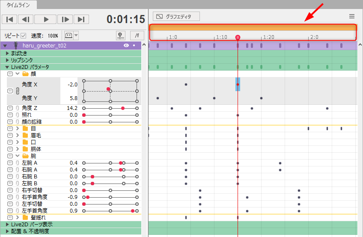The width and height of the screenshot is (363, 237).
Task: Step forward one frame
Action: [x=64, y=19]
